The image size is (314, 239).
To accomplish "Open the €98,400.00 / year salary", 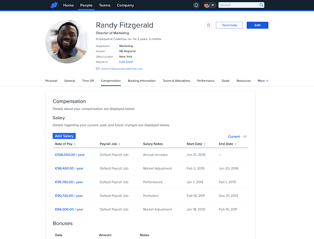I will (69, 169).
